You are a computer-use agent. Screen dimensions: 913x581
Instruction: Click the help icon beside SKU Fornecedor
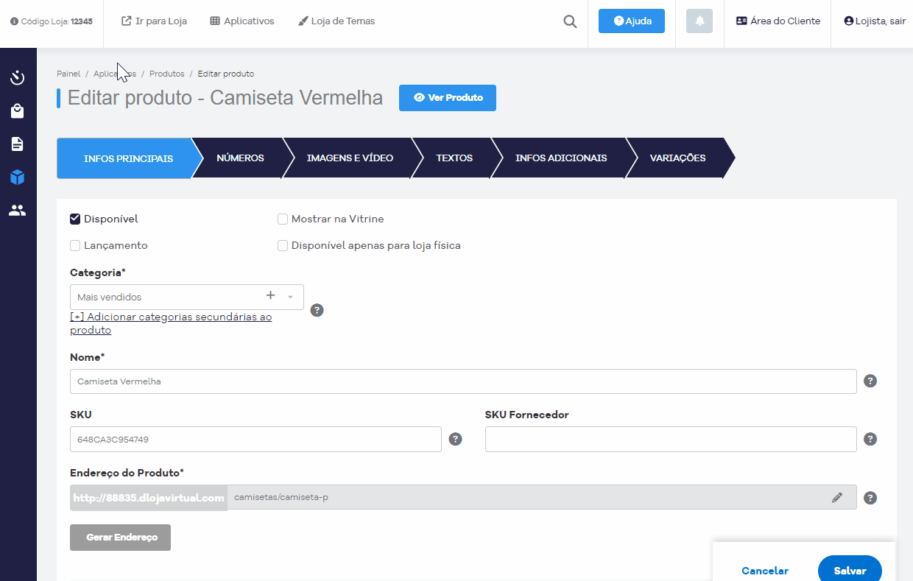870,440
